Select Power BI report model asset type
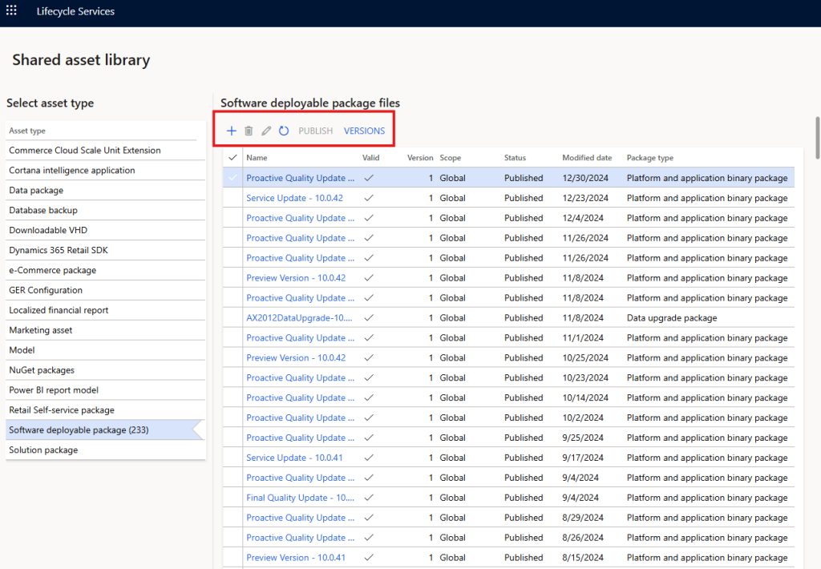The width and height of the screenshot is (821, 569). tap(105, 390)
